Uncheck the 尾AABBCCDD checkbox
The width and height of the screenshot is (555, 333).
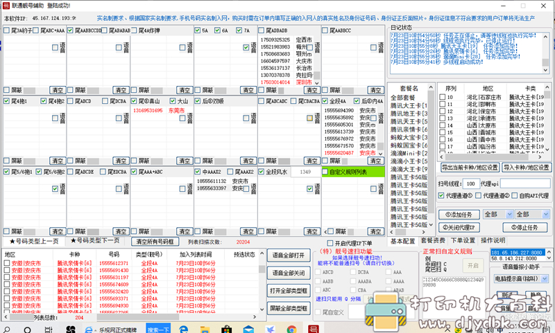point(71,30)
